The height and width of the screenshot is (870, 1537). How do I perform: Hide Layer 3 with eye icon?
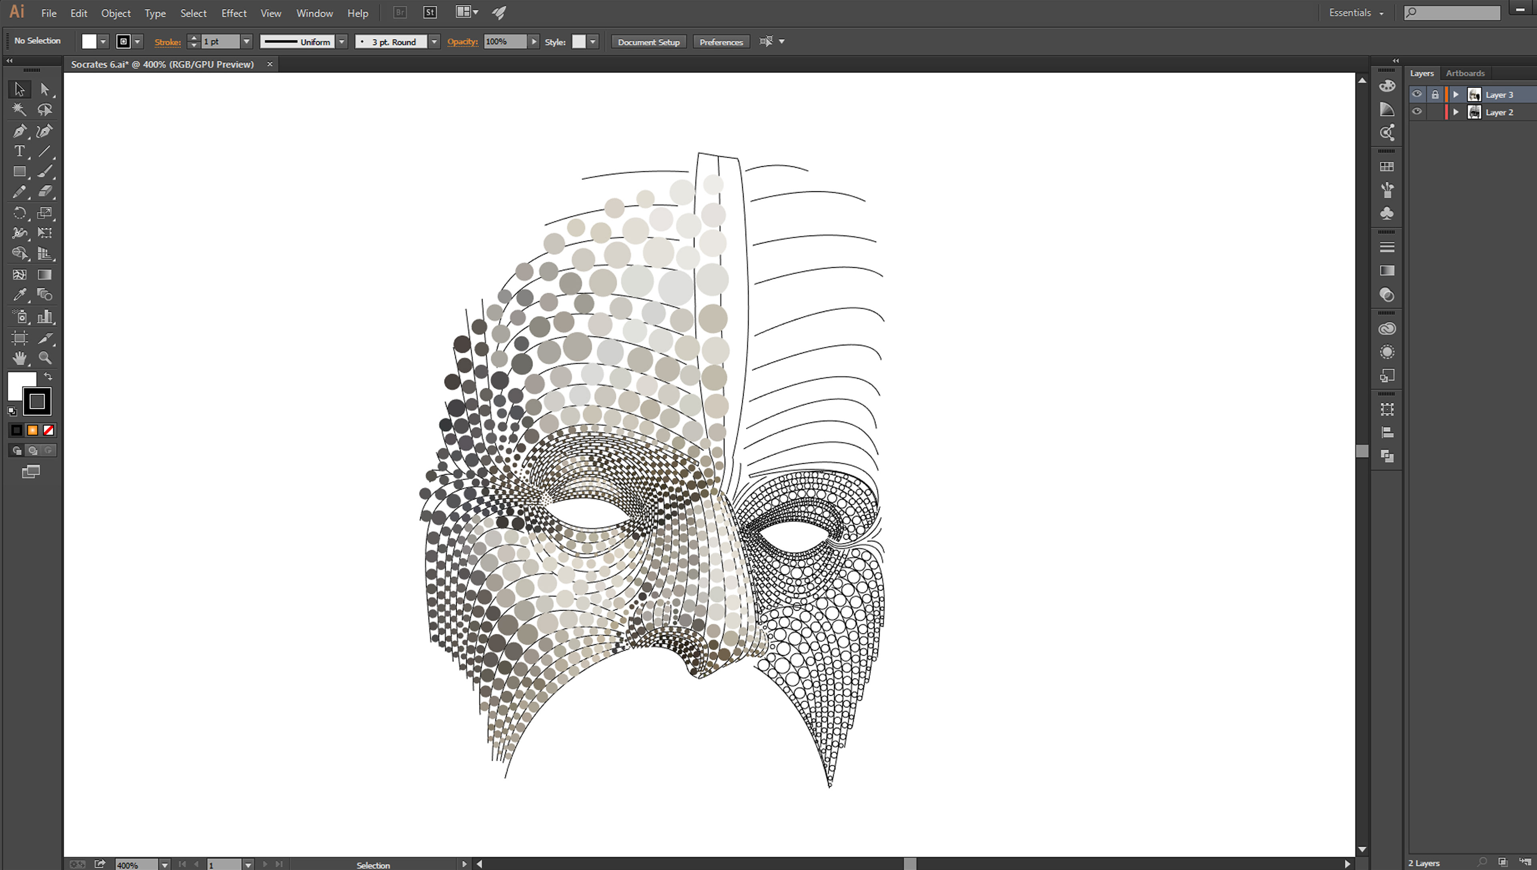coord(1416,94)
